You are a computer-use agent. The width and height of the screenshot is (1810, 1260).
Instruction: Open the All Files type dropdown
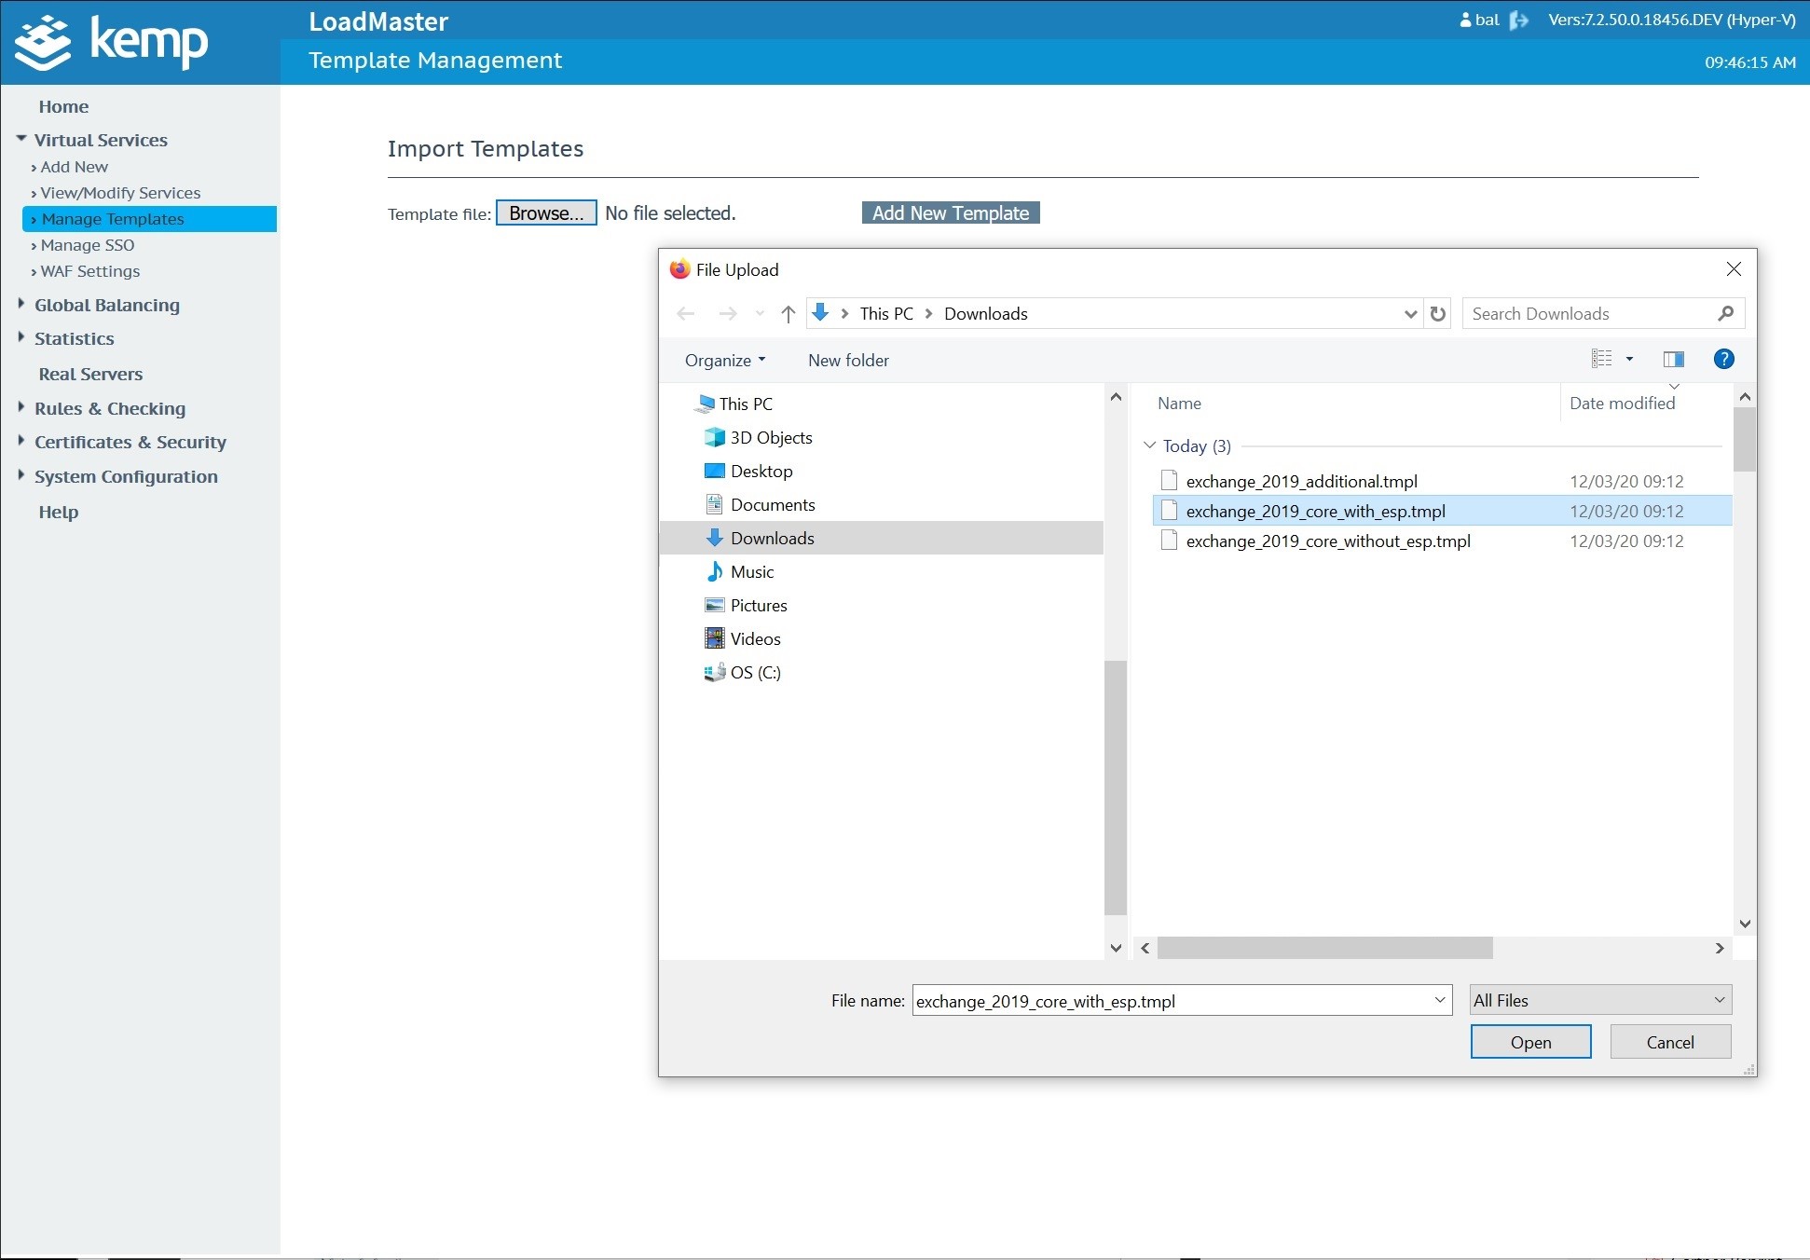pos(1599,1001)
